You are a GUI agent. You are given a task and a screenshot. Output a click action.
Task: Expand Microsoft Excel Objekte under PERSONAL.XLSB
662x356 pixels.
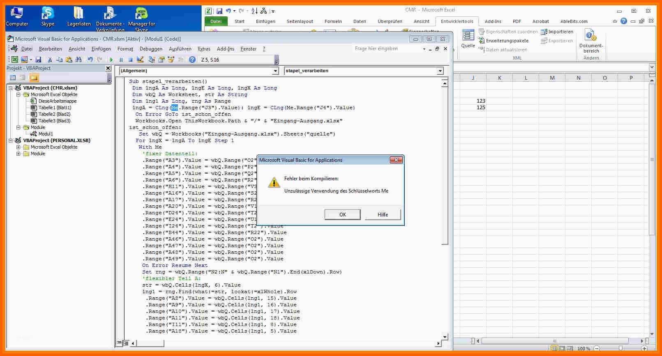point(18,147)
